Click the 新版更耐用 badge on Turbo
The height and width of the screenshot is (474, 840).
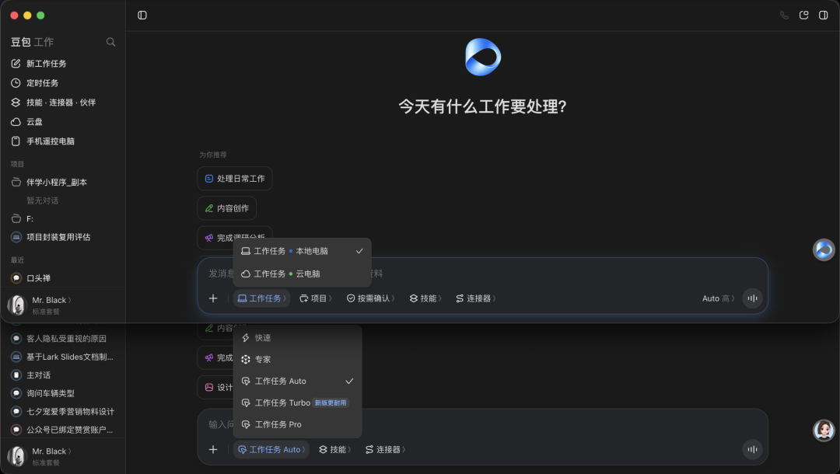[331, 403]
